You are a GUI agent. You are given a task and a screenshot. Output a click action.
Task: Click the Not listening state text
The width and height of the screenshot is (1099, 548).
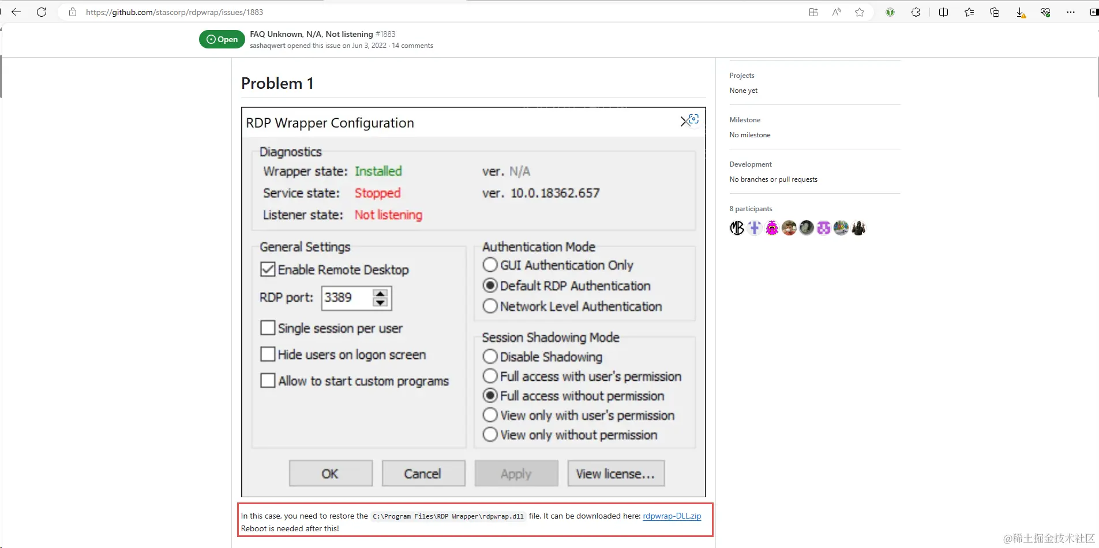(388, 215)
